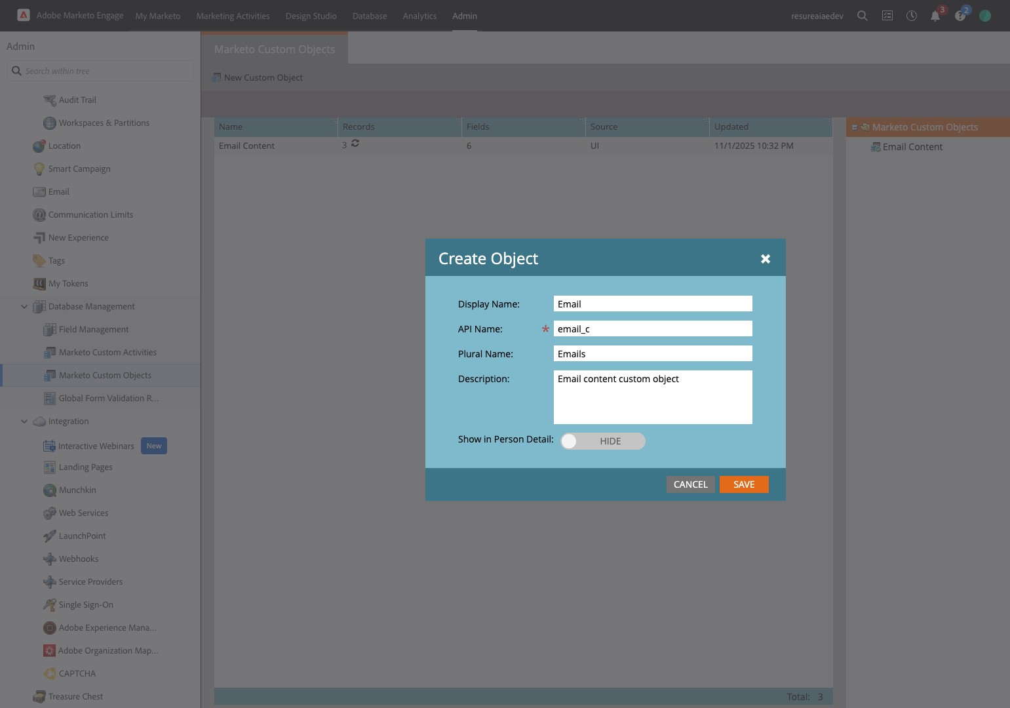The height and width of the screenshot is (708, 1010).
Task: Open the global search magnifier icon
Action: coord(863,16)
